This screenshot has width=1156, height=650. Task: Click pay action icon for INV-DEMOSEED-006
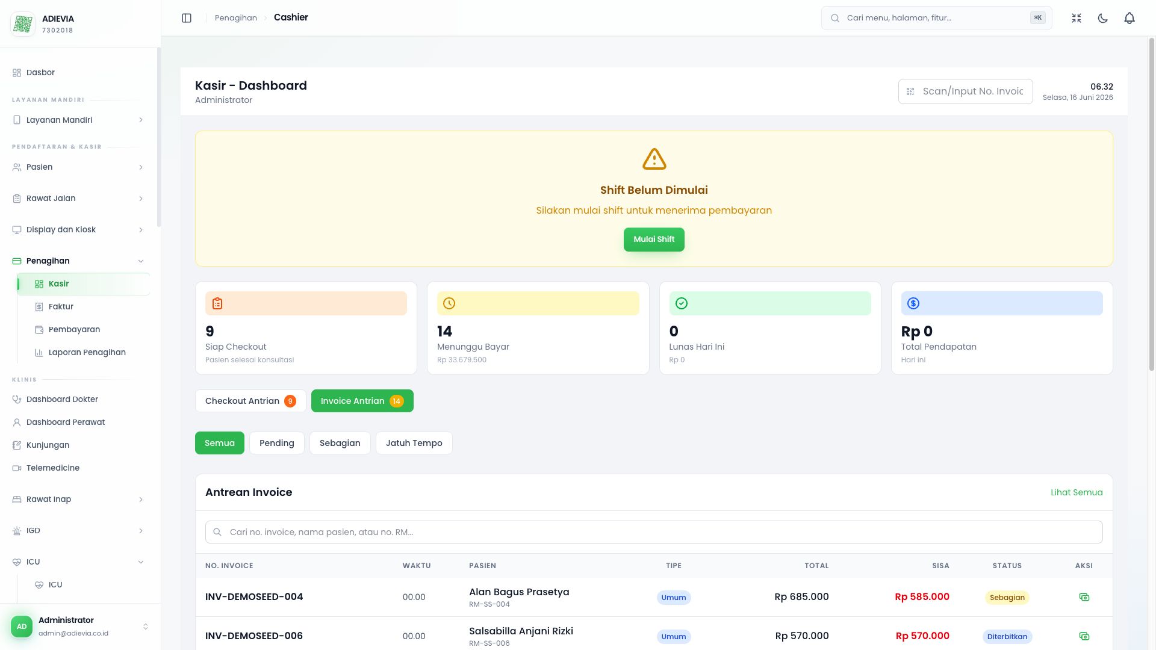[x=1084, y=636]
